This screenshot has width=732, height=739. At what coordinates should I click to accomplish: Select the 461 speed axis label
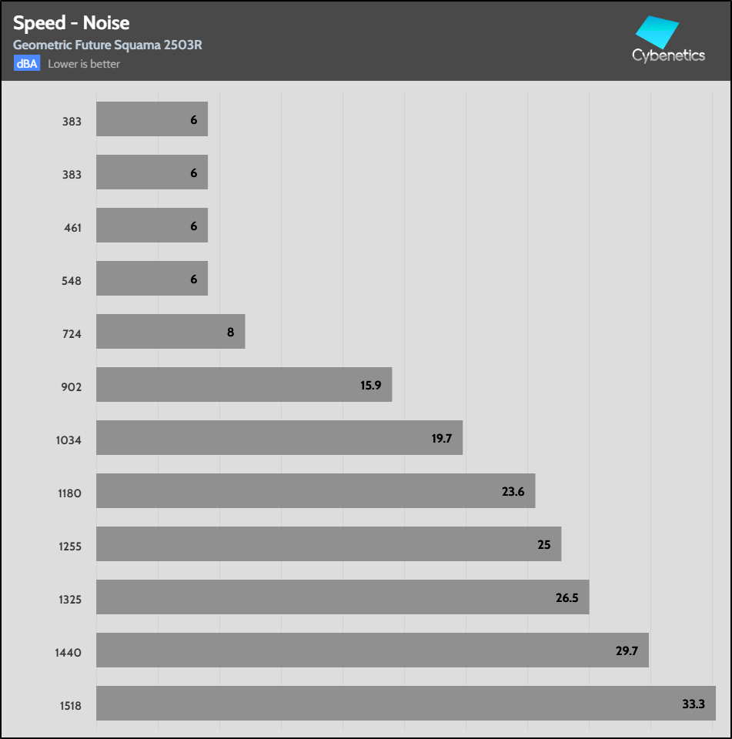(x=71, y=228)
